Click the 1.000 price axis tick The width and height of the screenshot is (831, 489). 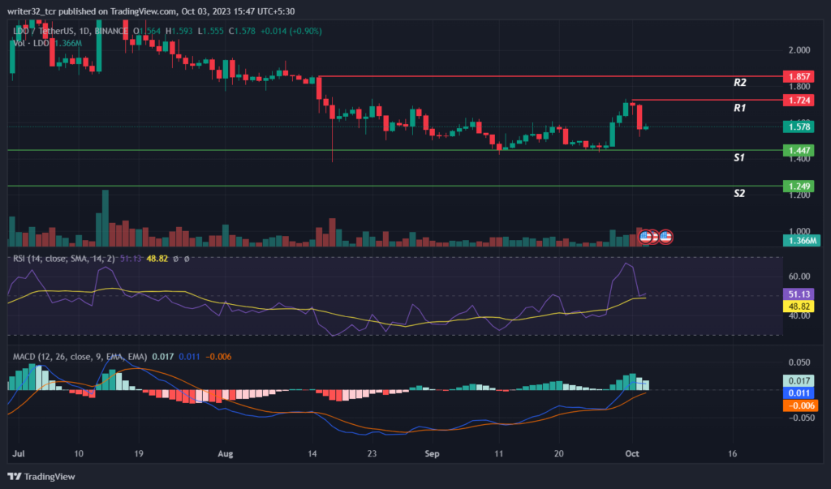point(799,231)
